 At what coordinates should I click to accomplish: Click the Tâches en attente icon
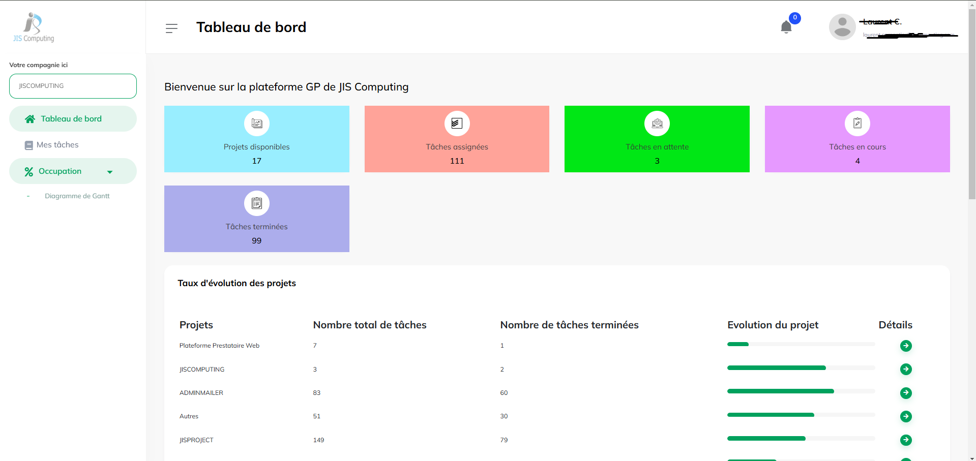pos(657,124)
